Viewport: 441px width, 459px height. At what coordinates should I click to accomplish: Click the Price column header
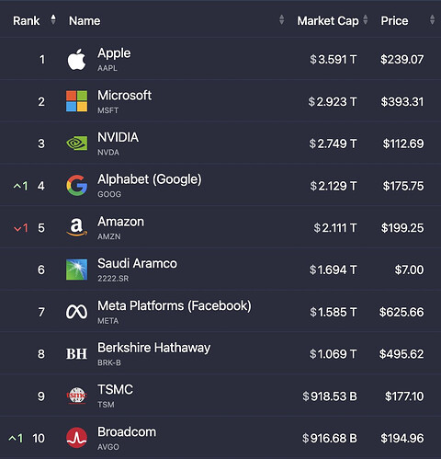tap(394, 21)
